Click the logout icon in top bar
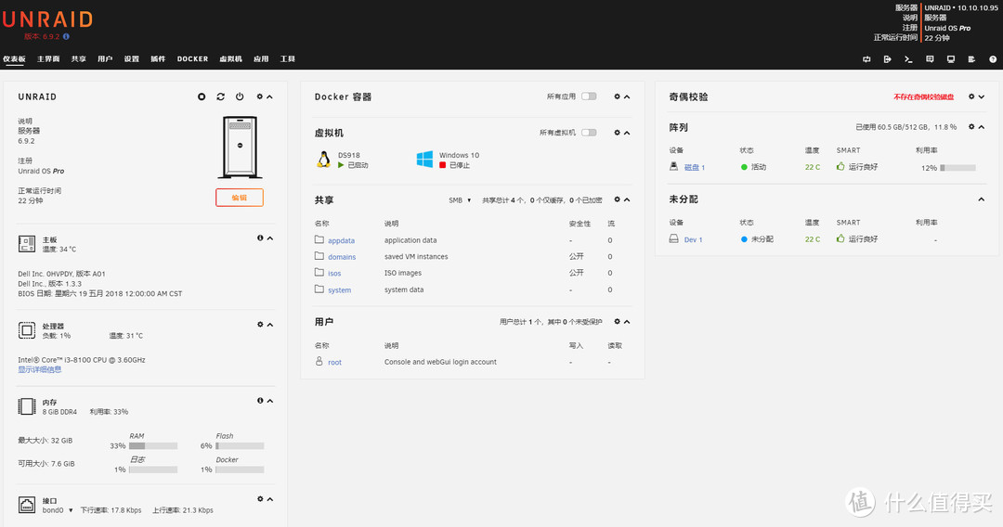The height and width of the screenshot is (527, 1003). pos(887,58)
